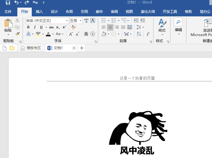The image size is (212, 158).
Task: Click the header text 这是一个执着的页眉
Action: (137, 78)
